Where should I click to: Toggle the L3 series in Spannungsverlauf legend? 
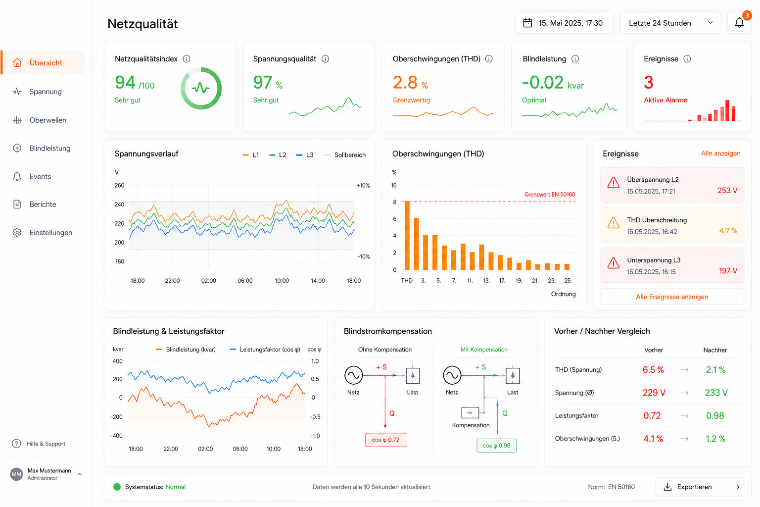(x=305, y=155)
